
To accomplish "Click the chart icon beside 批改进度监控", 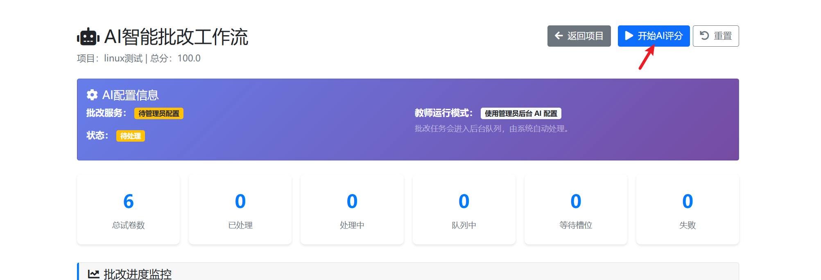I will coord(94,274).
